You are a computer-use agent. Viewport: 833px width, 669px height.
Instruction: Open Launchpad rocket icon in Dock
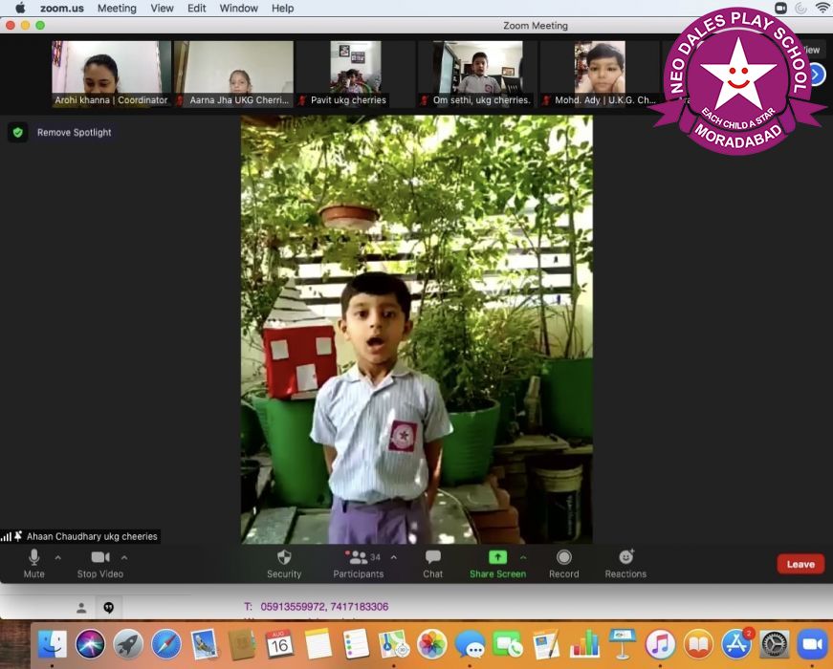pos(128,644)
